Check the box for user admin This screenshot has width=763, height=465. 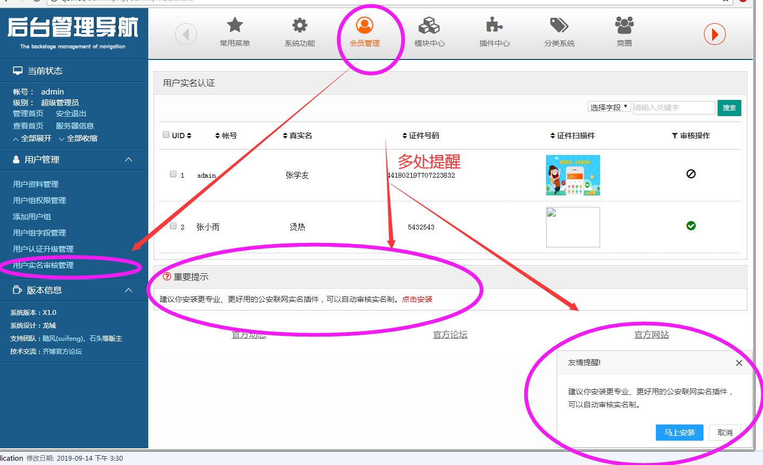pos(173,174)
